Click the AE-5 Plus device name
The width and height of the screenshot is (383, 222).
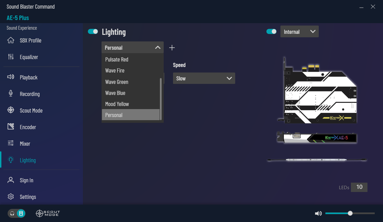point(18,18)
